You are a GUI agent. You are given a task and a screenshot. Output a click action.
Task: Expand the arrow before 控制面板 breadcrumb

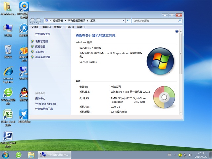coord(50,21)
